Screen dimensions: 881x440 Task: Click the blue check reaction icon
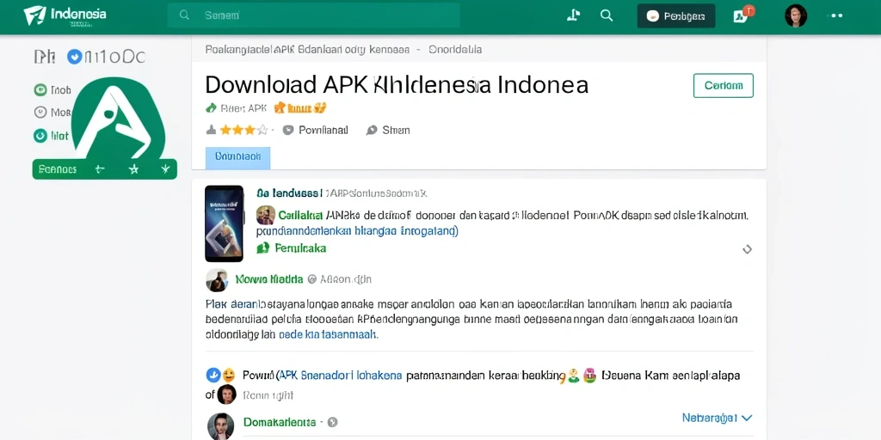click(213, 375)
